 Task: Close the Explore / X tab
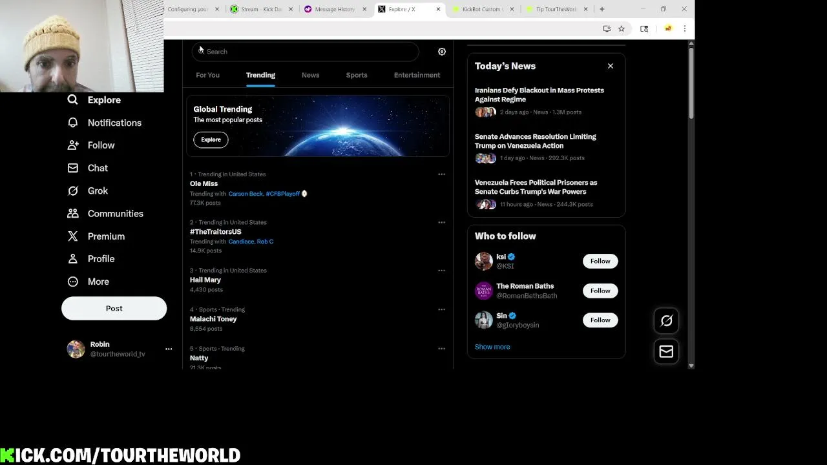click(438, 9)
